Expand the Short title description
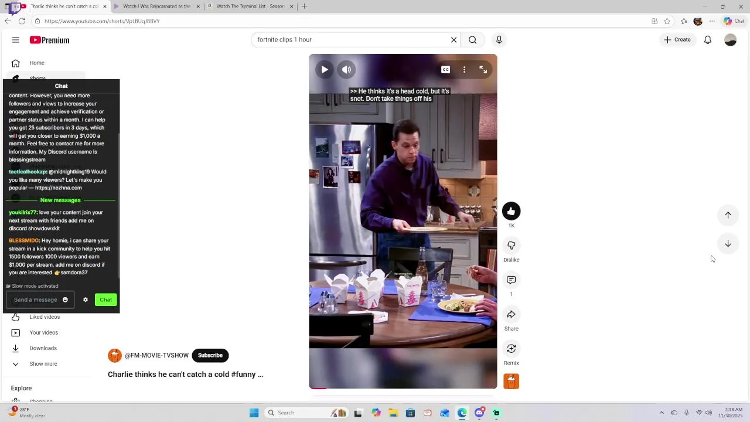This screenshot has width=750, height=422. pos(185,374)
